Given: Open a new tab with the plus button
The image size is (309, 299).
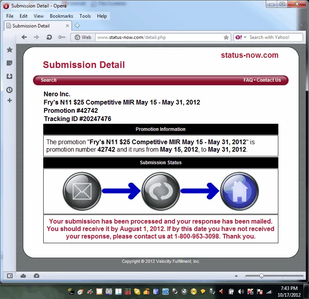Looking at the screenshot, I should tap(77, 26).
